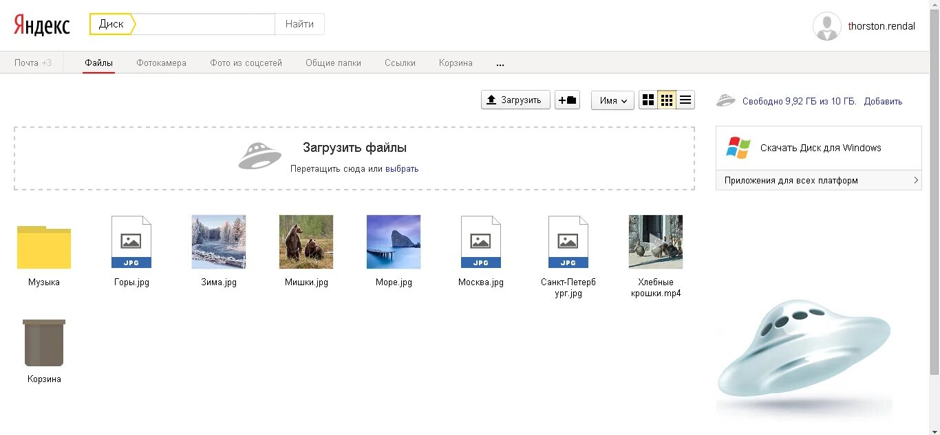Click the Добавить storage link
Screen dimensions: 940x435
pyautogui.click(x=883, y=101)
